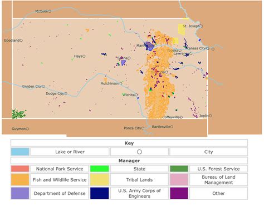Screen dimensions: 264x206
Task: Click the Department of Defense purple swatch
Action: coord(20,193)
